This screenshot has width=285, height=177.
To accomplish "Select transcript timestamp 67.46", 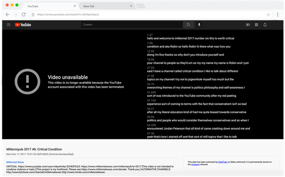I will click(150, 133).
